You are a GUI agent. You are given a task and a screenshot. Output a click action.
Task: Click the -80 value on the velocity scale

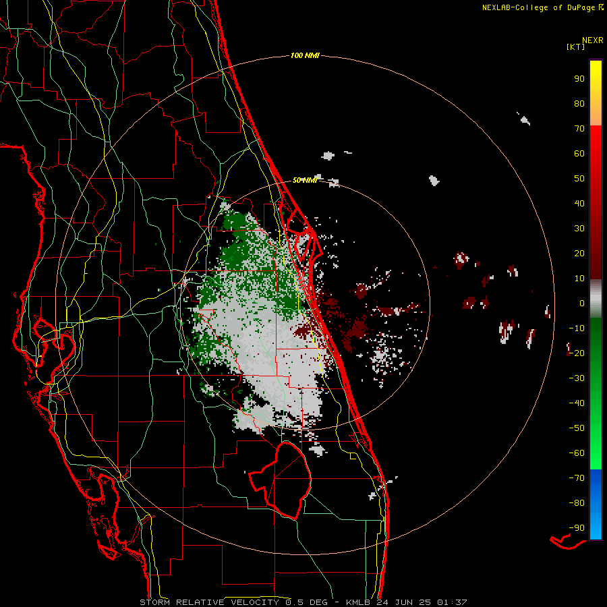[x=577, y=503]
